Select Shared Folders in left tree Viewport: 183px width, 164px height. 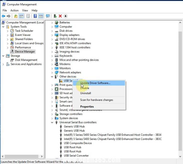pos(24,39)
